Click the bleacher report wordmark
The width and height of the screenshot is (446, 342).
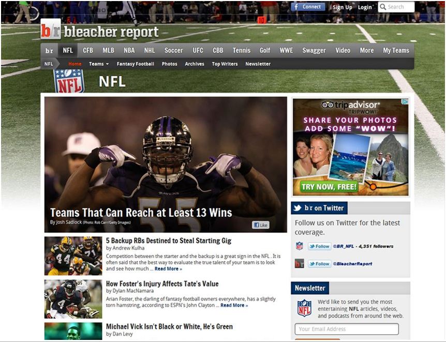click(x=111, y=32)
